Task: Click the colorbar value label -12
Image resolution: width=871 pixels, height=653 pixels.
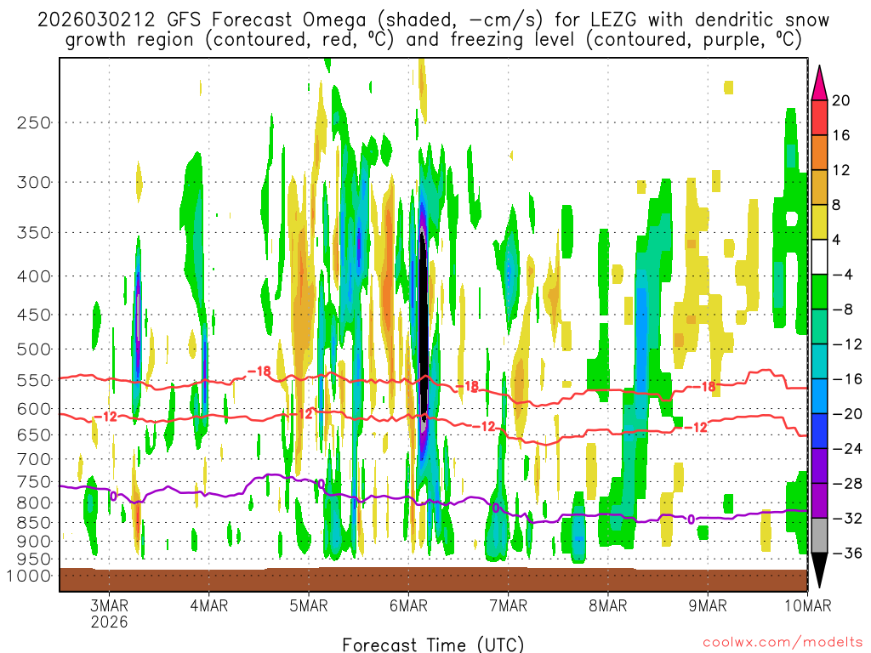Action: pos(846,344)
